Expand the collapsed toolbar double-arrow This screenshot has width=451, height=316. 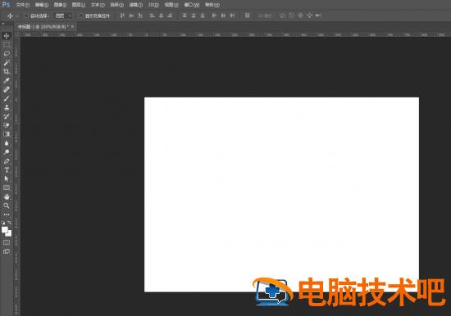tap(3, 24)
